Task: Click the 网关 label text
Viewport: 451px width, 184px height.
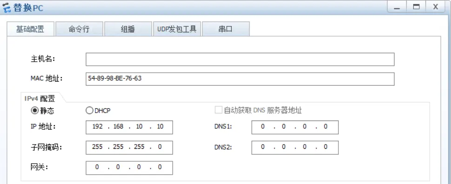Action: (39, 167)
